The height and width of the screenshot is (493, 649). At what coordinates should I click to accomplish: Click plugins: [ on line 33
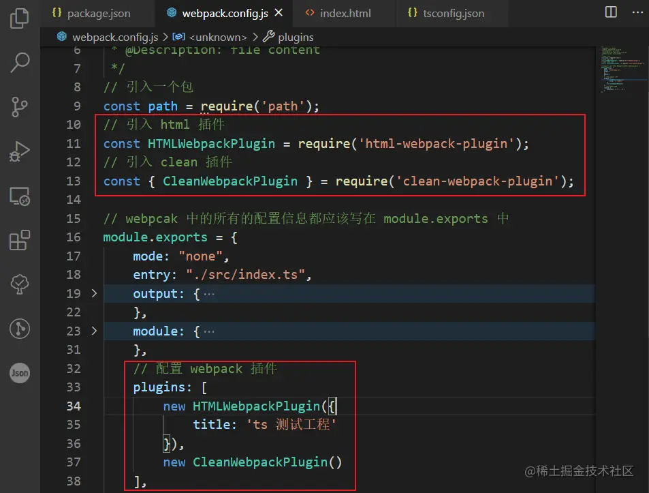coord(170,387)
